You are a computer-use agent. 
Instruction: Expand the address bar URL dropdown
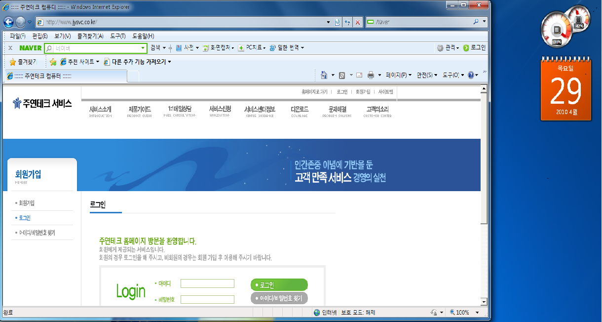click(x=329, y=22)
